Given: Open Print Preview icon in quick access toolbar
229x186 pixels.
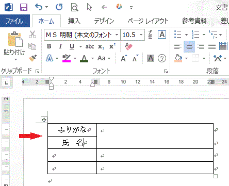Looking at the screenshot, I should (x=74, y=7).
